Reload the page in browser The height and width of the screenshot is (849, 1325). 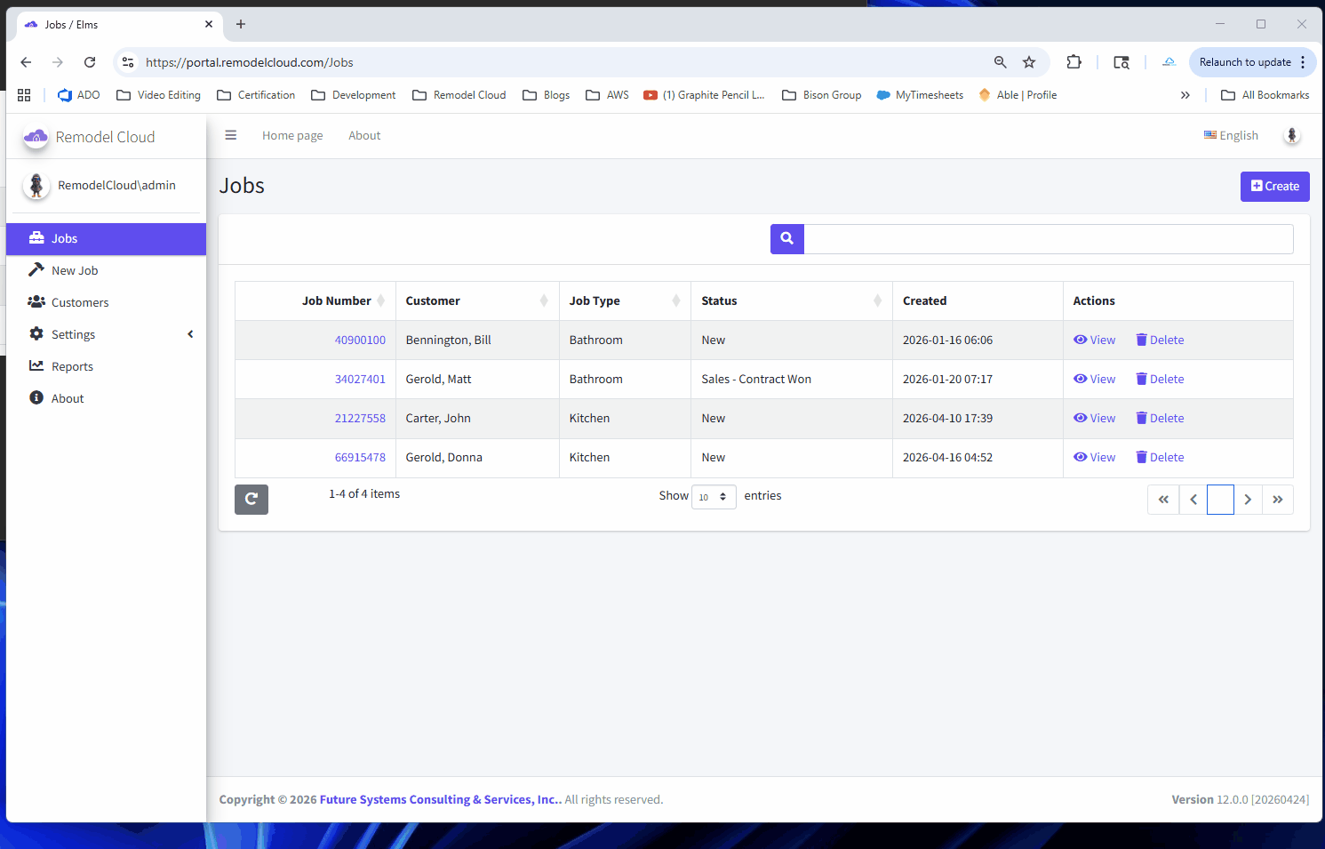tap(90, 62)
